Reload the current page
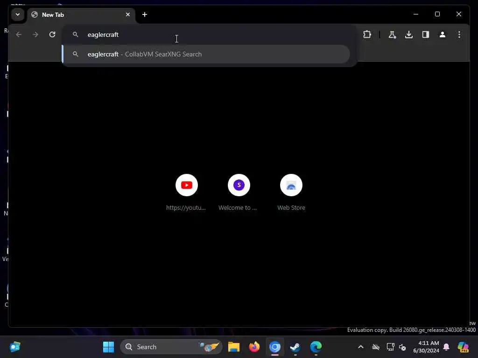 point(52,34)
